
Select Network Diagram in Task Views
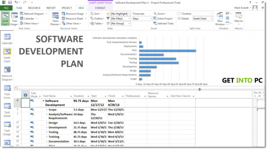click(x=32, y=14)
